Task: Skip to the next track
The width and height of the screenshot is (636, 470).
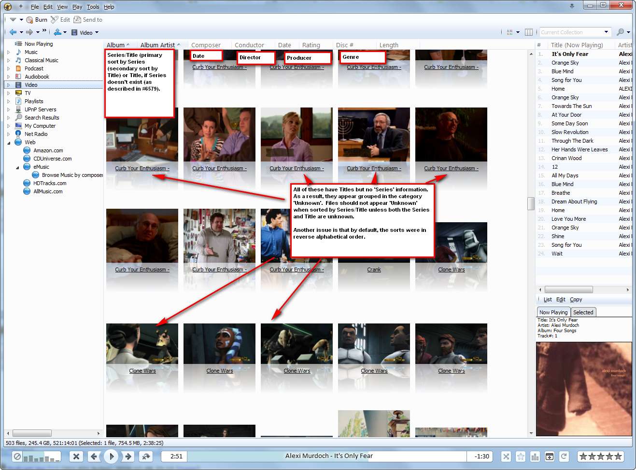Action: (128, 457)
